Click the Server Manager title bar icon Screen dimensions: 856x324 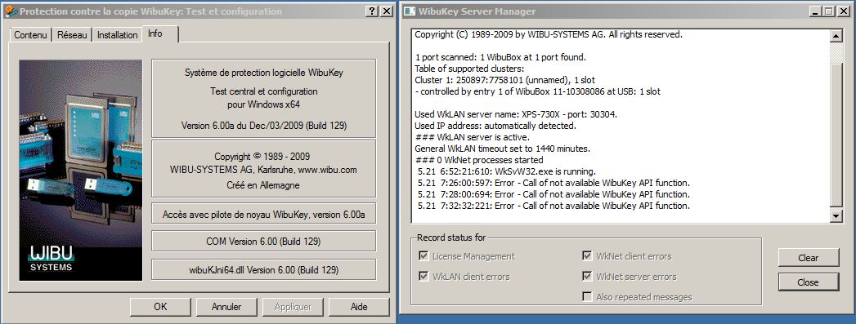409,11
